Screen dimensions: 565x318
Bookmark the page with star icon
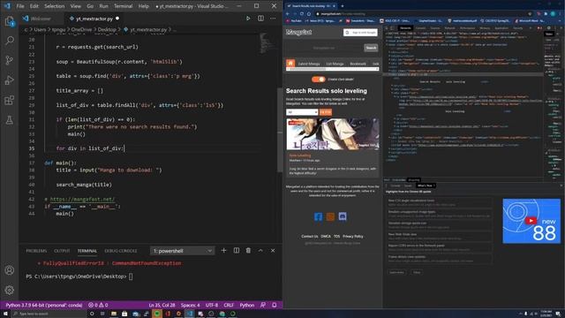(x=530, y=14)
